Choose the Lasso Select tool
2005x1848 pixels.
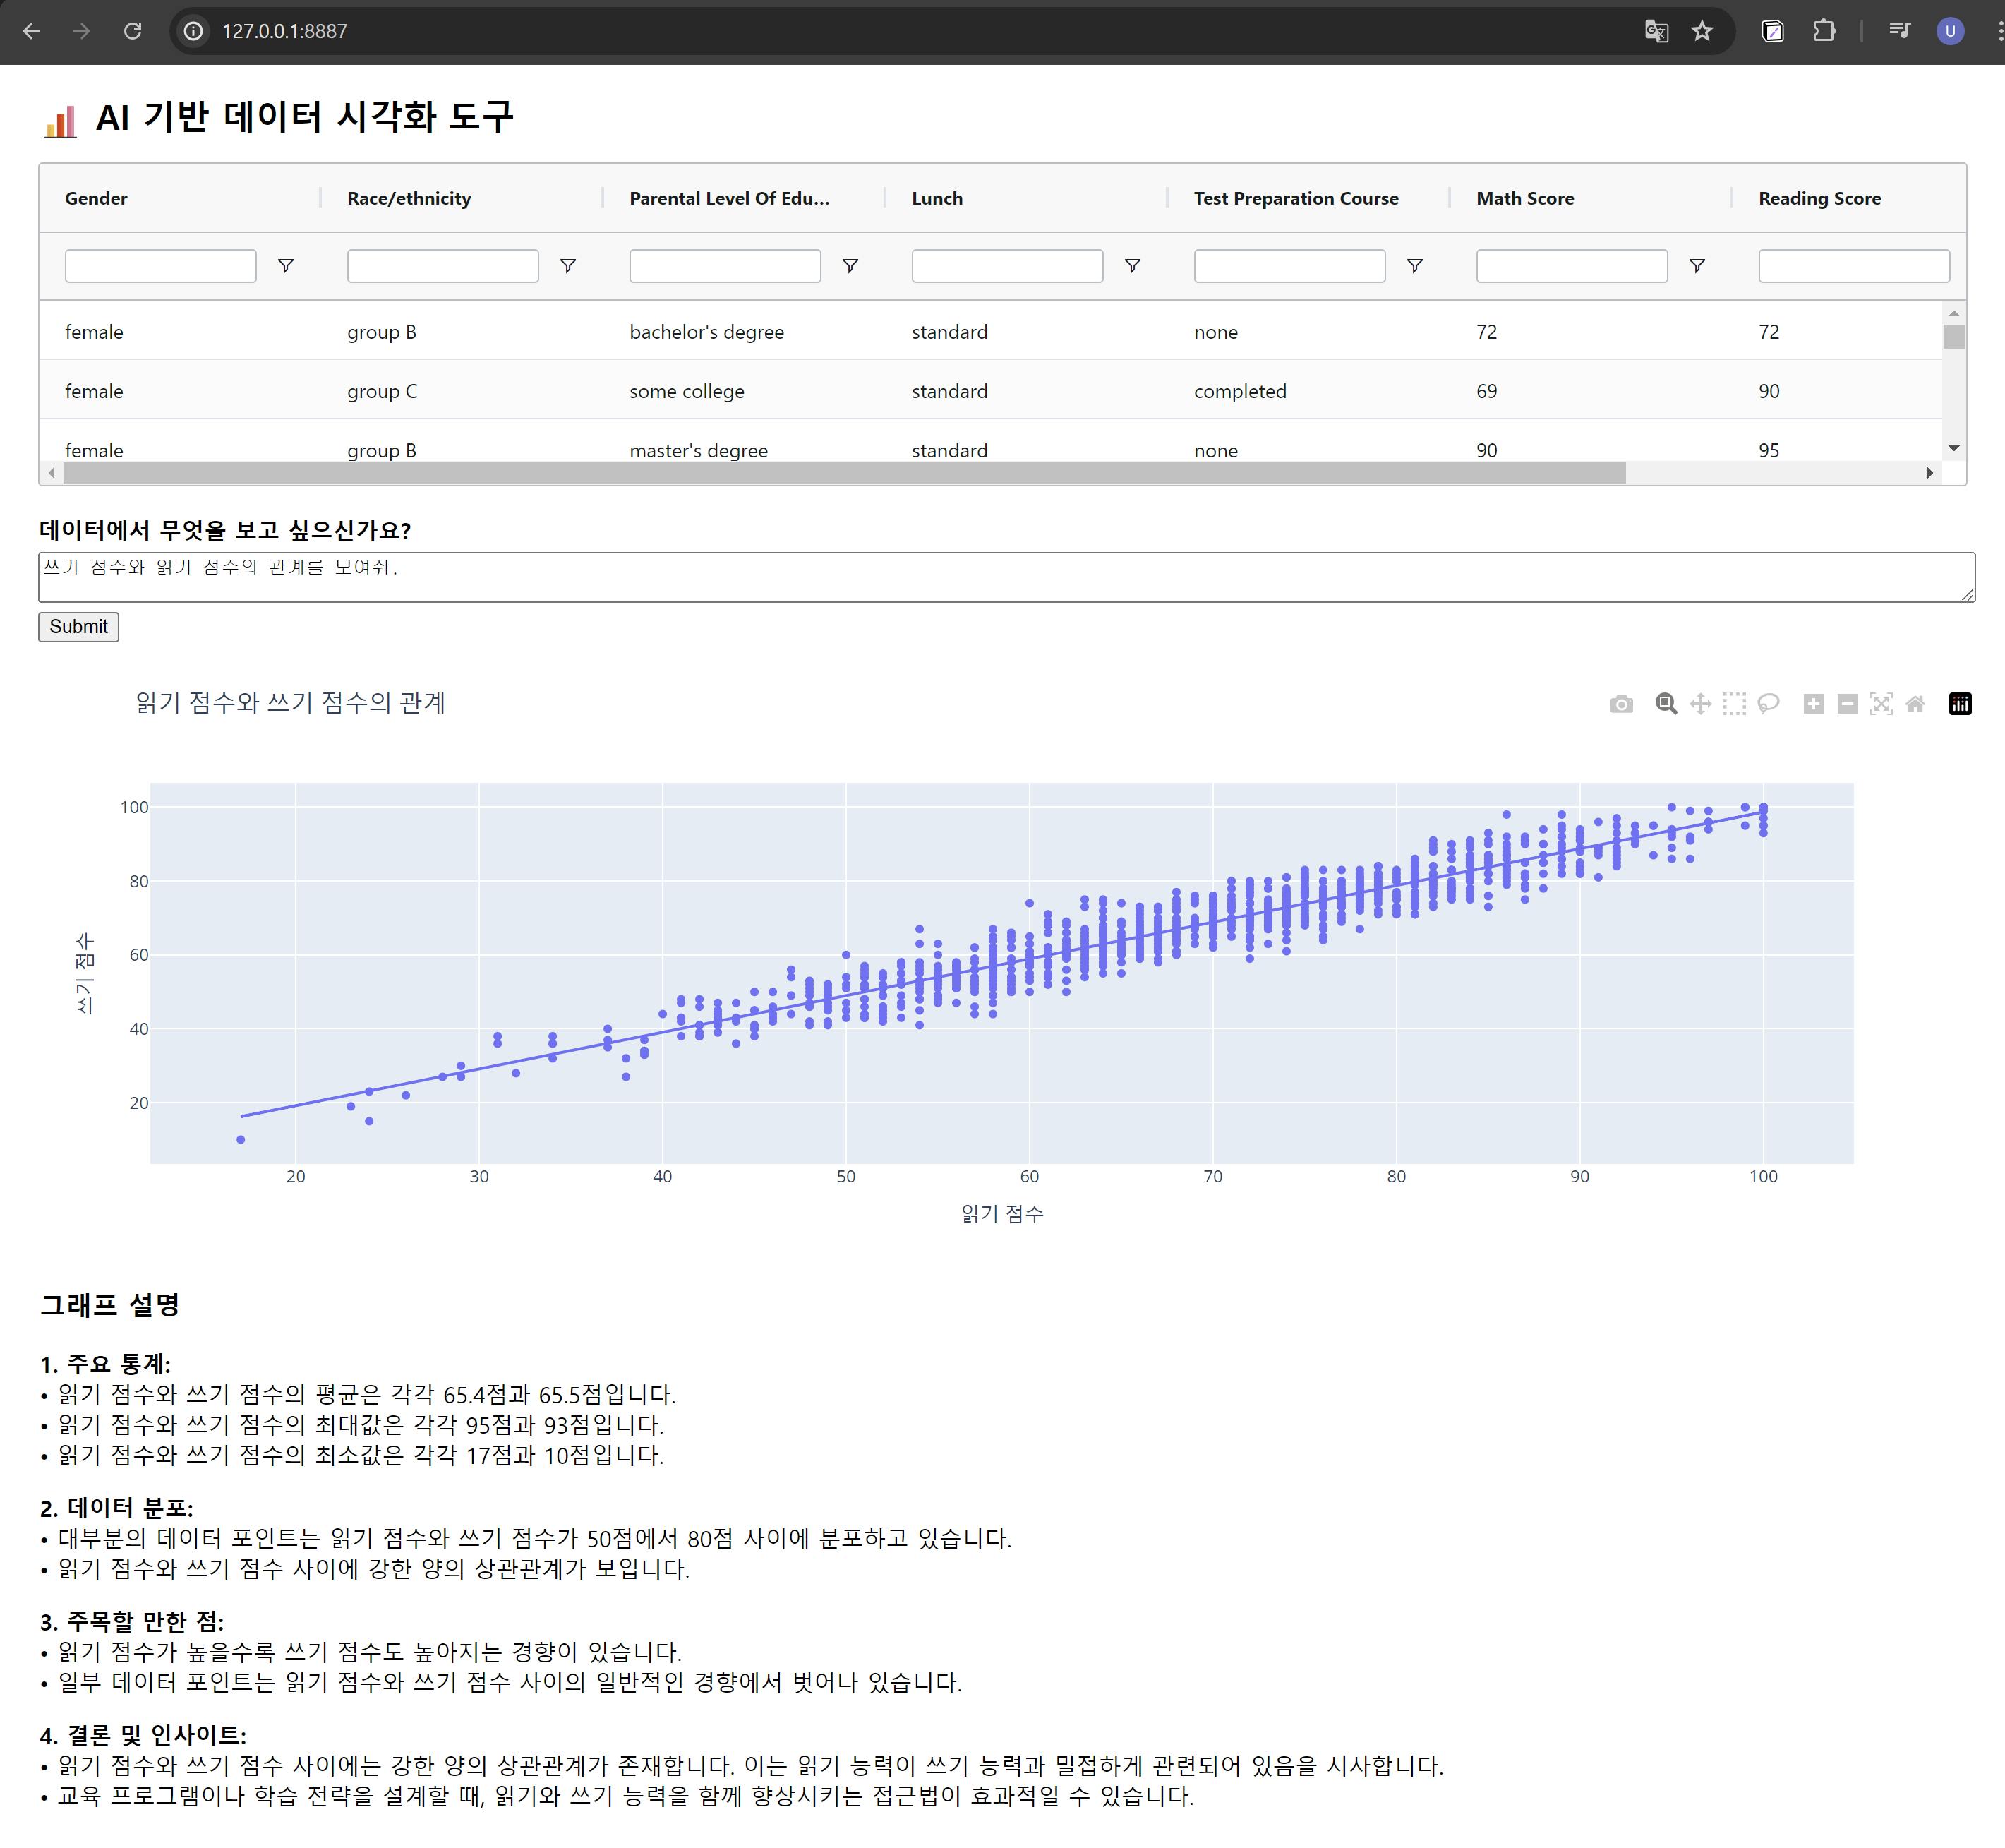(x=1768, y=704)
